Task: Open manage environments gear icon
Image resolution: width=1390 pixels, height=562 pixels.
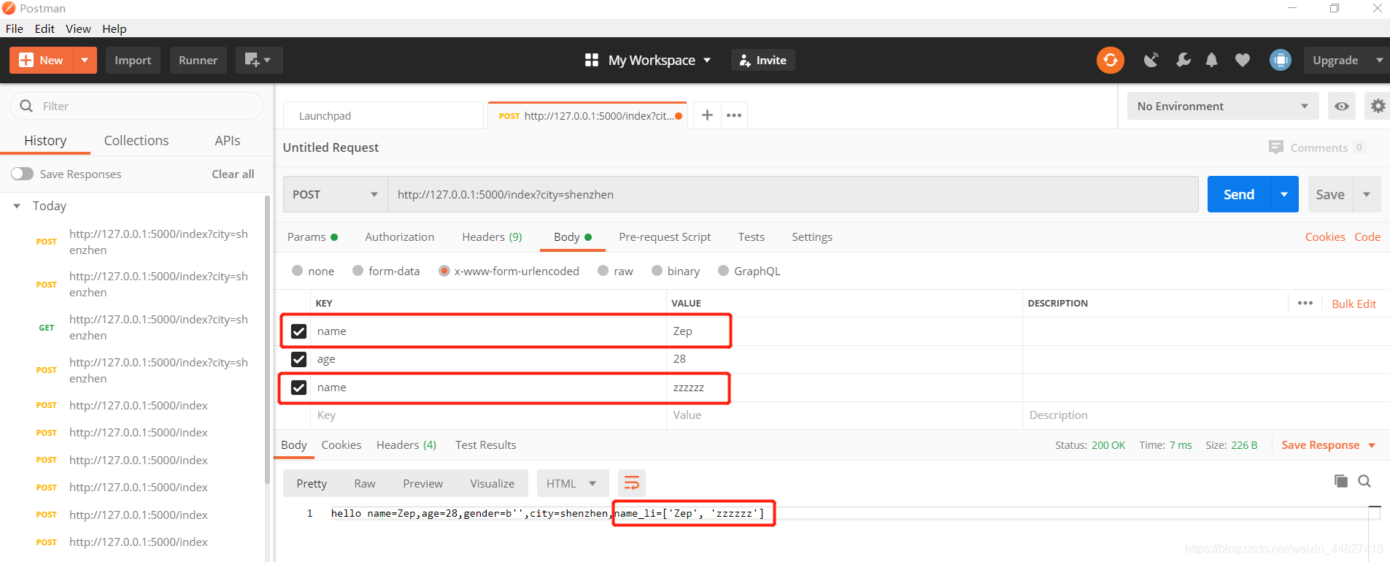Action: [1378, 107]
